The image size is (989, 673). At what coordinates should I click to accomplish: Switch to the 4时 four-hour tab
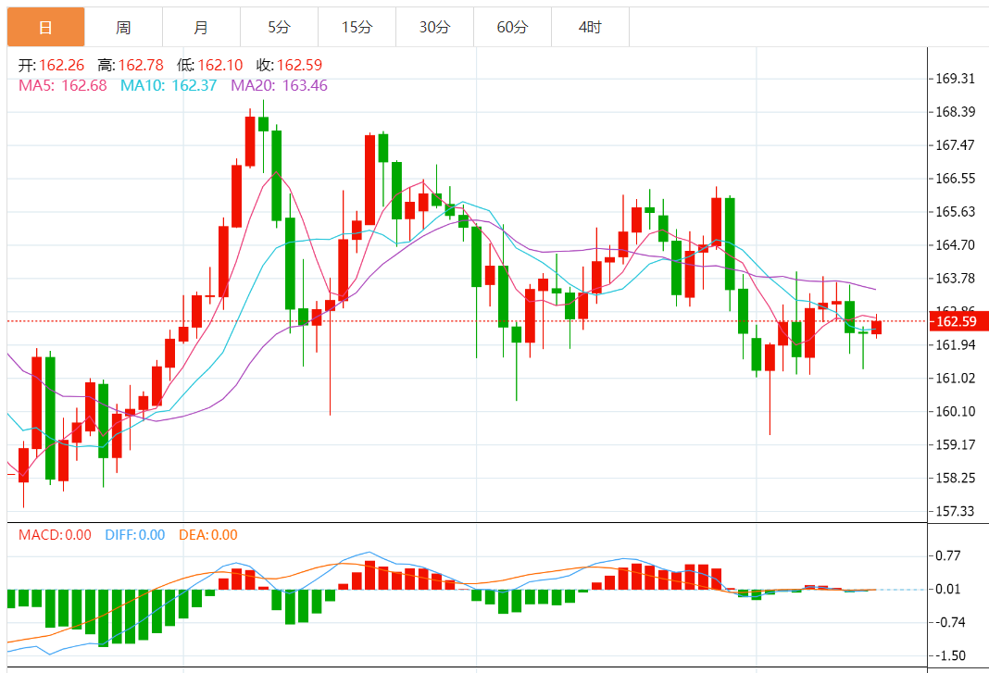point(591,27)
